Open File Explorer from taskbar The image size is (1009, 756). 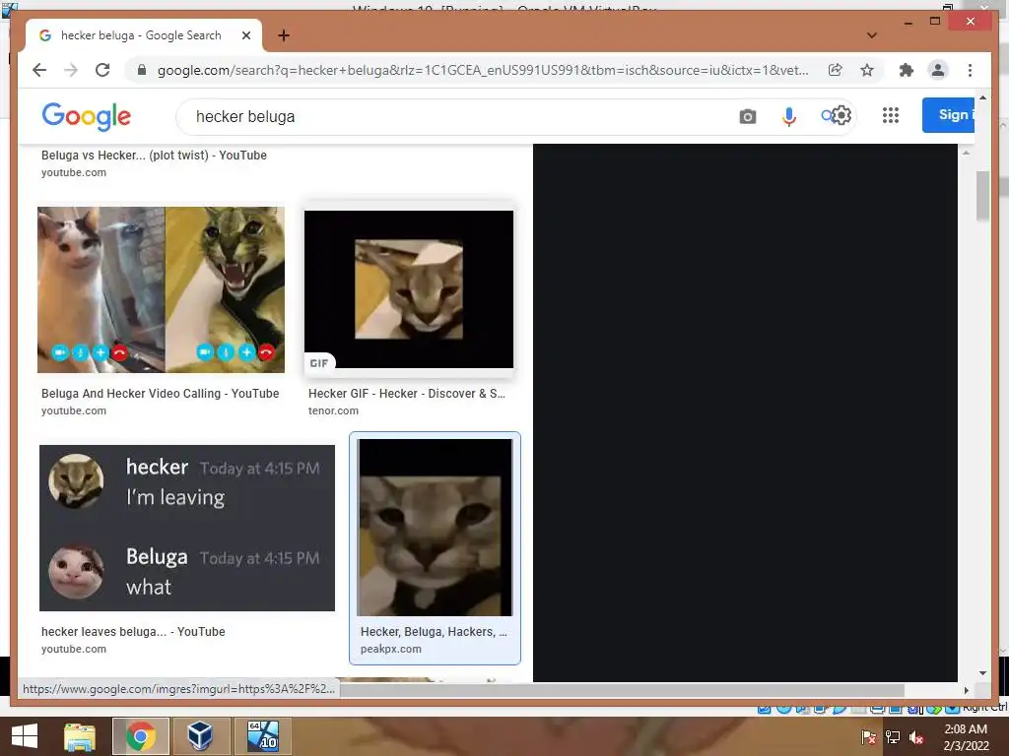tap(80, 736)
